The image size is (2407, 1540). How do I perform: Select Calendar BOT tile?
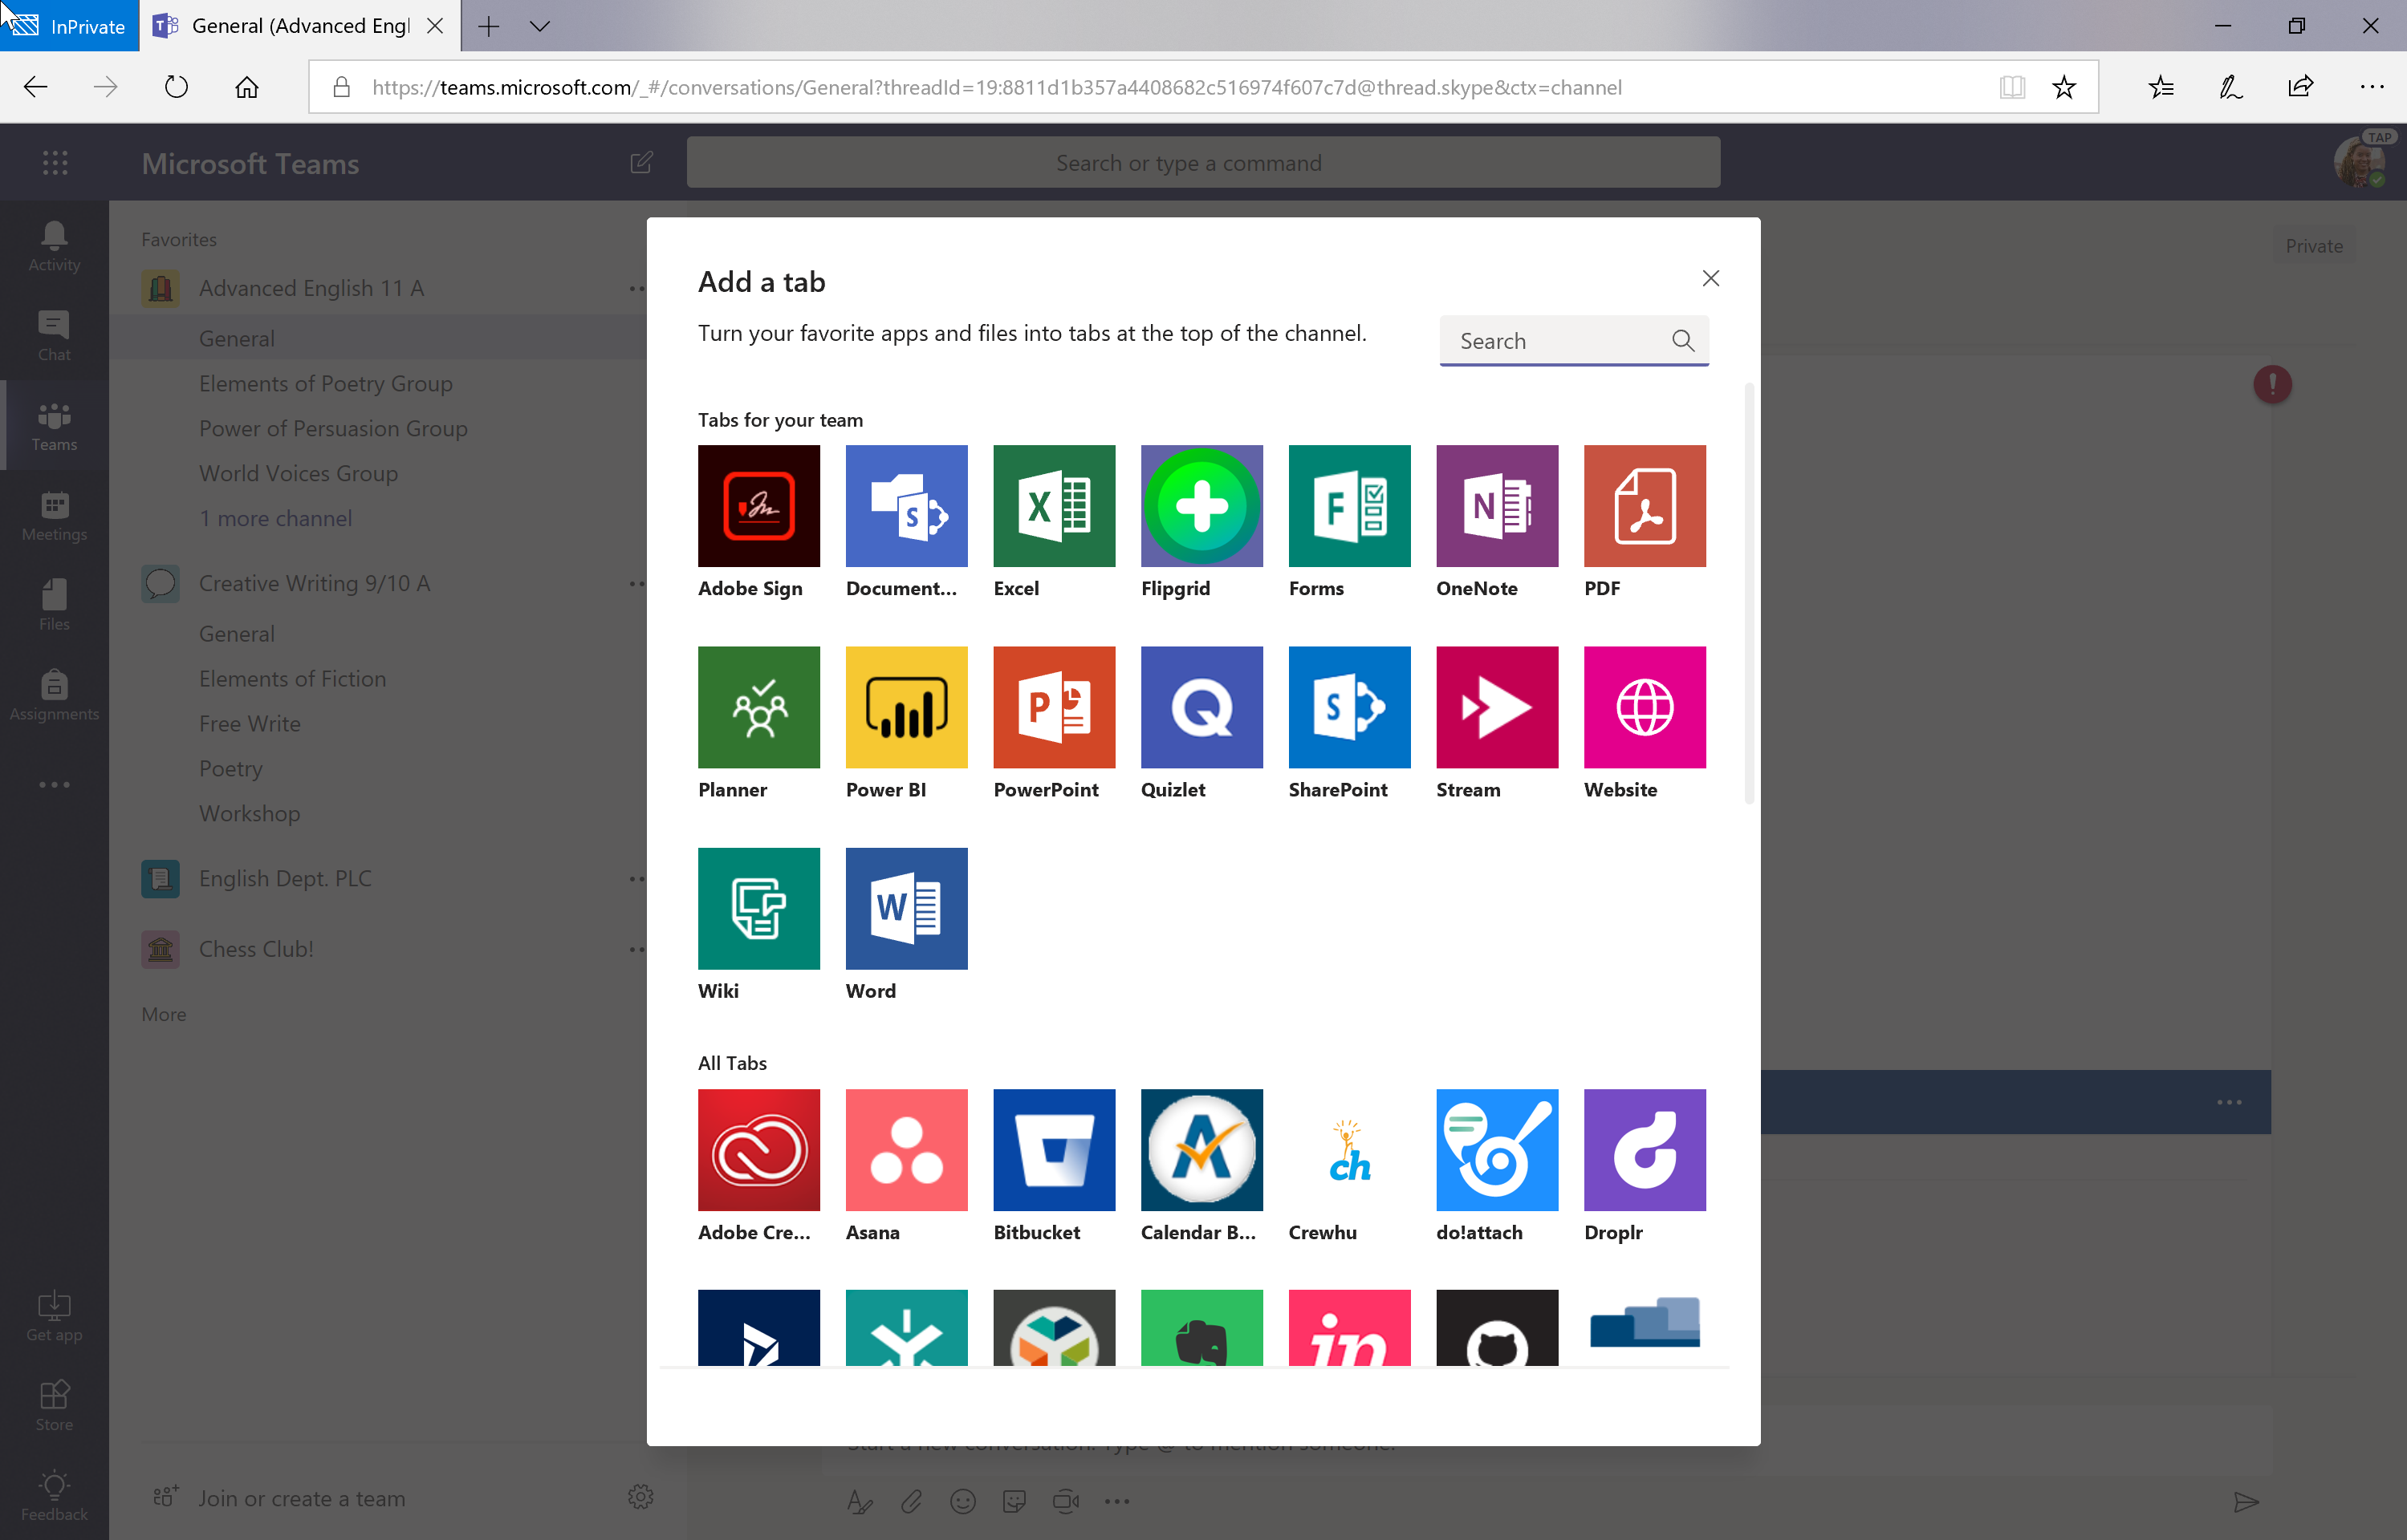pyautogui.click(x=1201, y=1150)
